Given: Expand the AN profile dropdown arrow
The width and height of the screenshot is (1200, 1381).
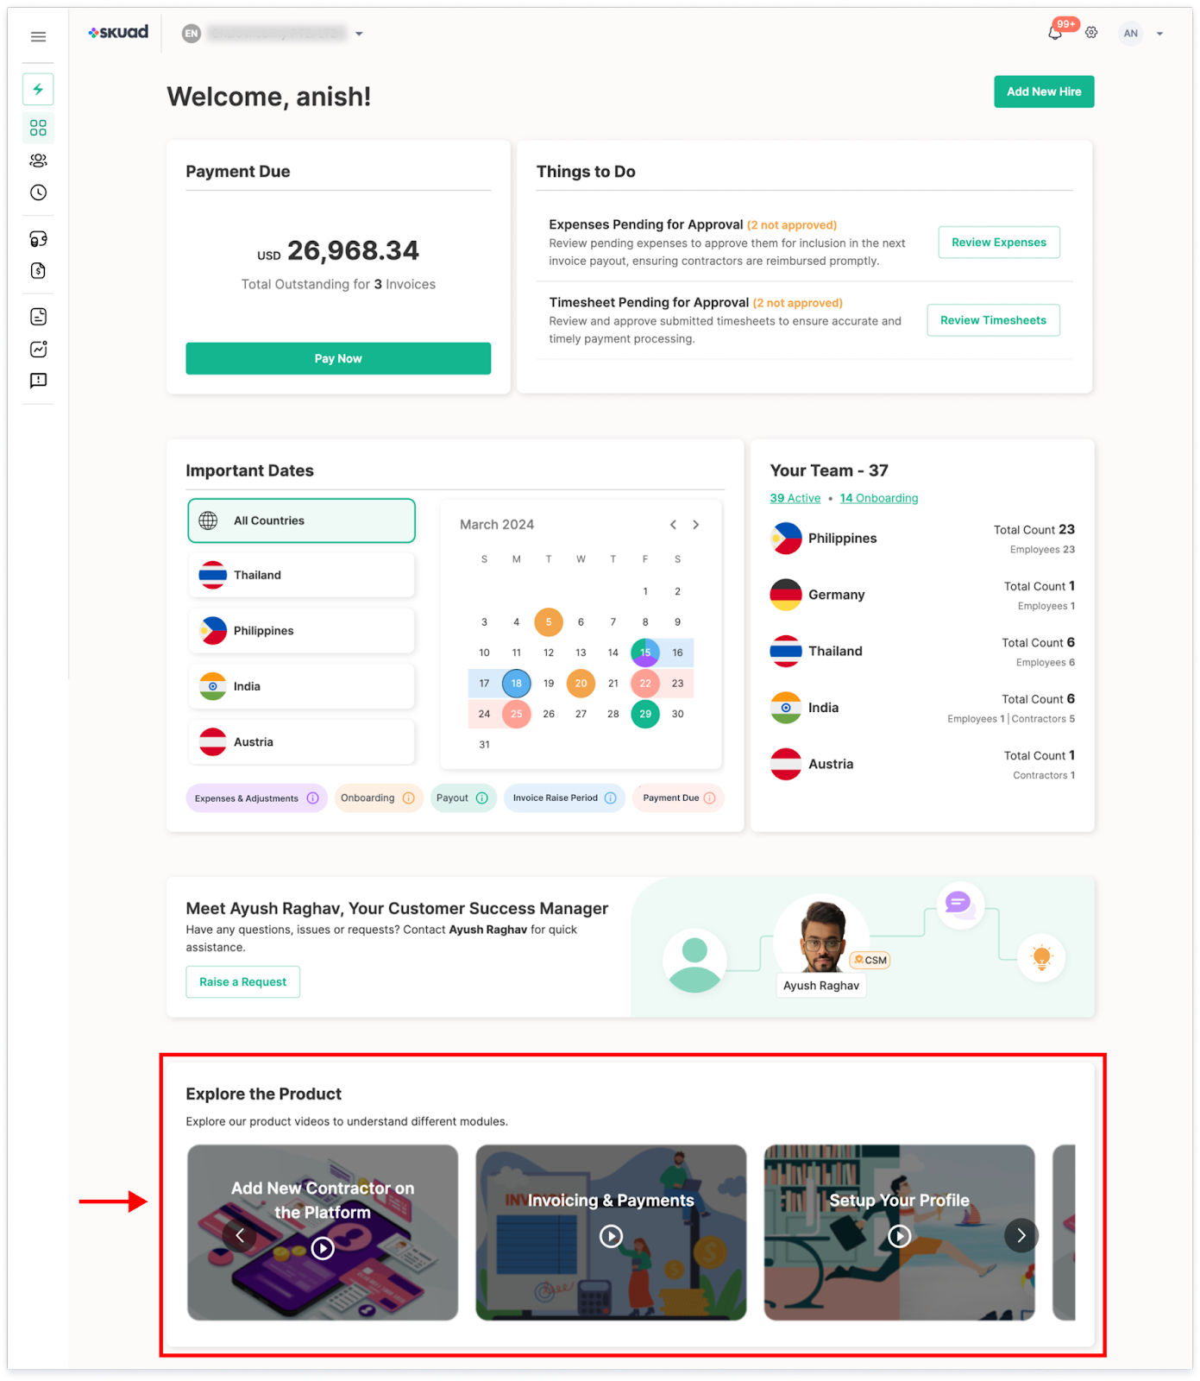Looking at the screenshot, I should pos(1159,34).
